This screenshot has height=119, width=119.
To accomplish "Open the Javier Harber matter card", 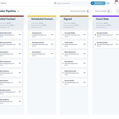I will coord(74,44).
